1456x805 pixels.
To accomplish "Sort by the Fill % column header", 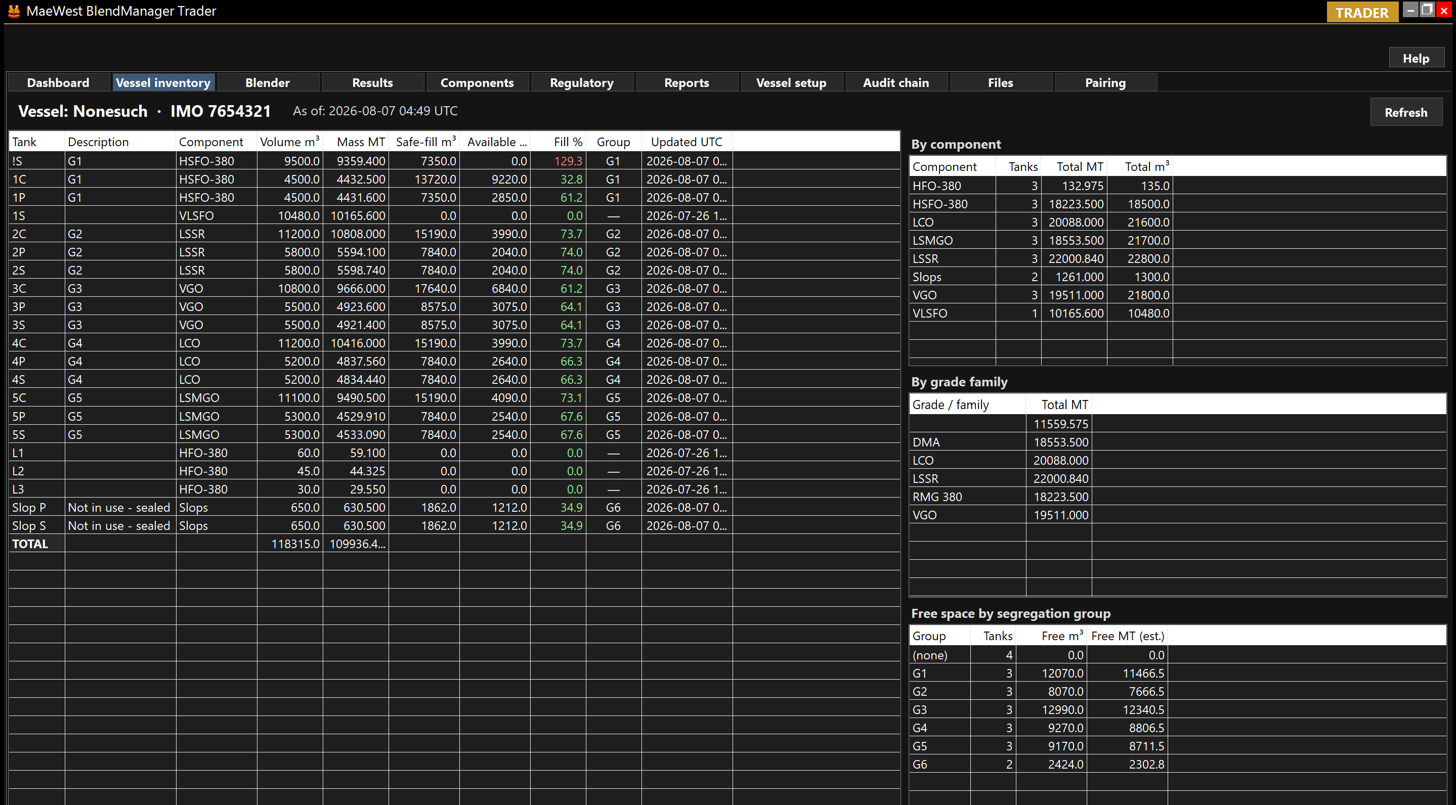I will click(x=558, y=142).
